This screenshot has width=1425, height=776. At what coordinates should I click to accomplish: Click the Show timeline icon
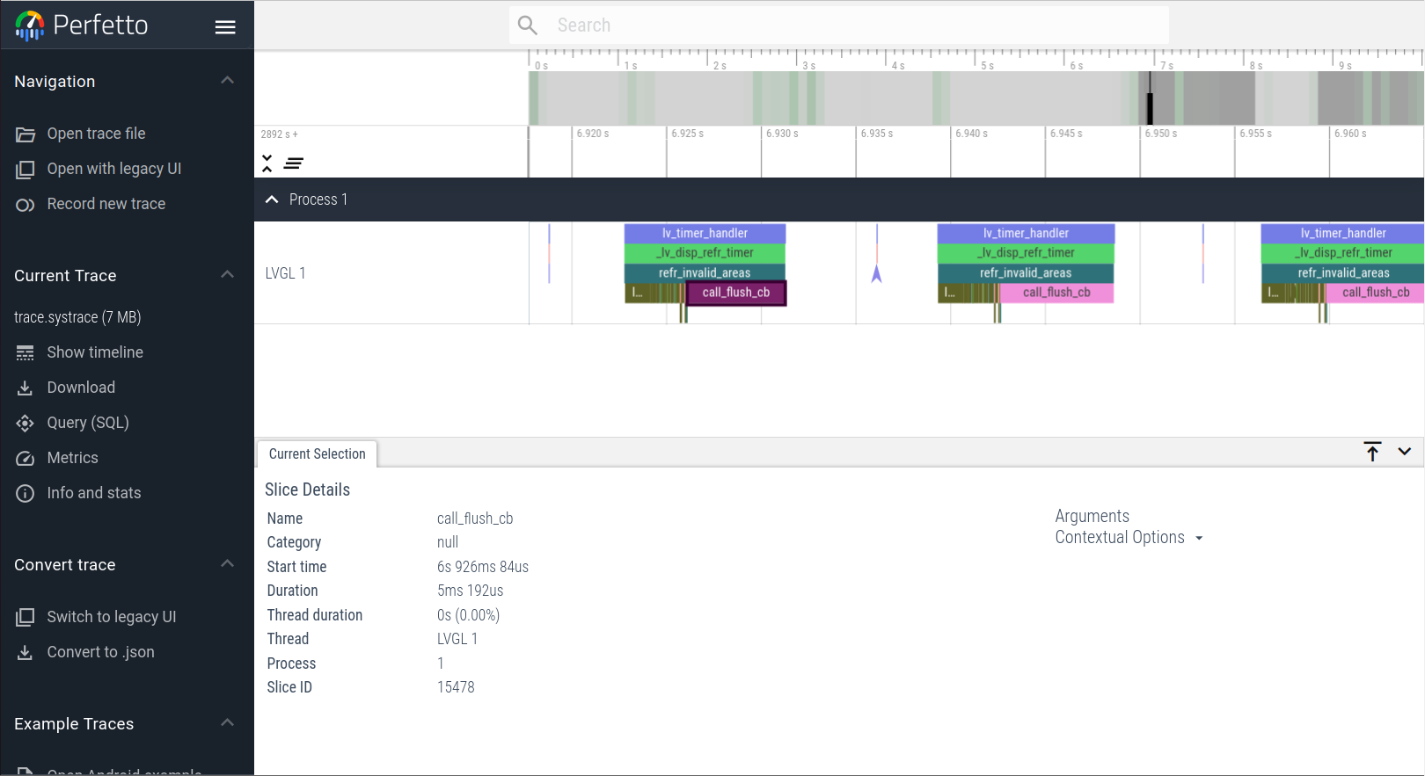(x=26, y=353)
